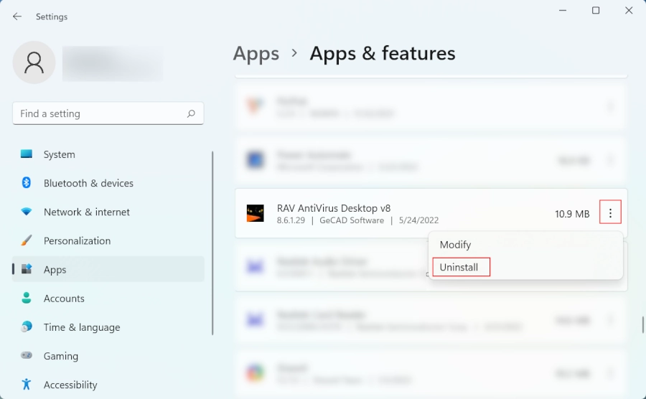Open the Apps sidebar category
646x399 pixels.
pyautogui.click(x=55, y=270)
